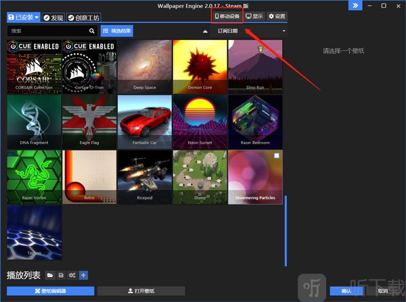The height and width of the screenshot is (302, 406).
Task: Click the Cancel (取消) button
Action: point(383,291)
